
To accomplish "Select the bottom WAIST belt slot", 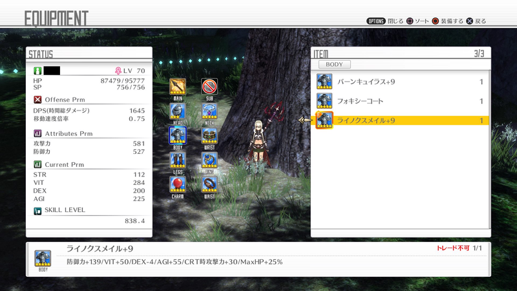I will 209,184.
